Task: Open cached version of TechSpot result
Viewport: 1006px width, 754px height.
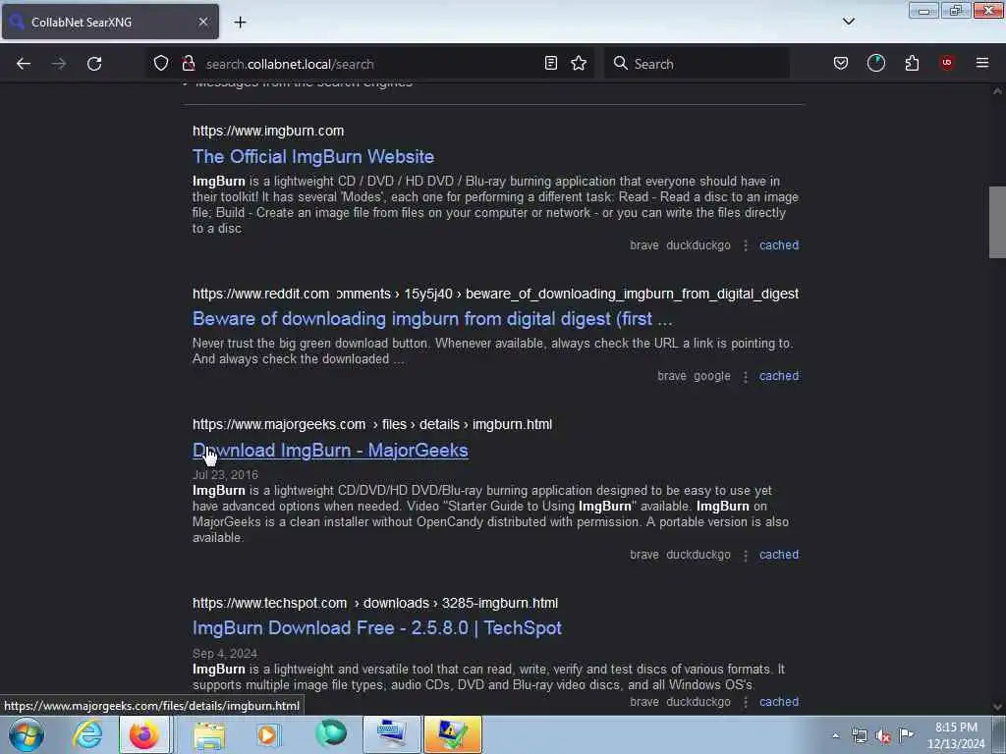Action: 779,702
